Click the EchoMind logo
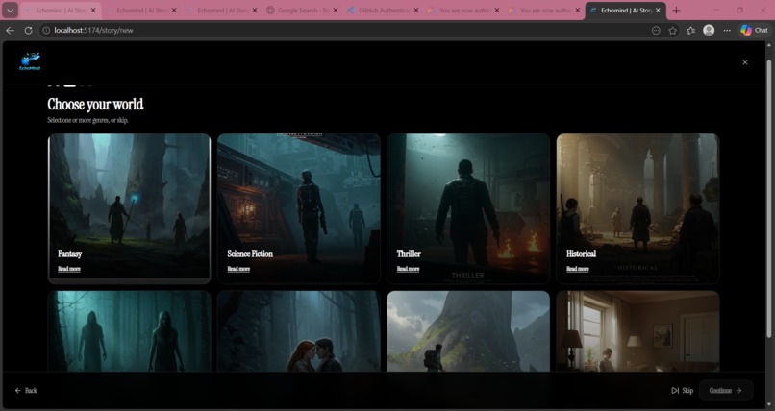 point(30,61)
